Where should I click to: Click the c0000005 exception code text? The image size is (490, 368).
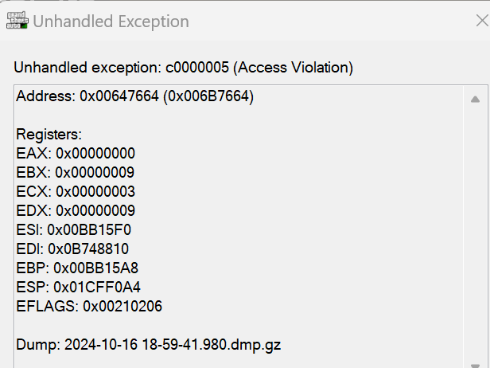coord(199,68)
